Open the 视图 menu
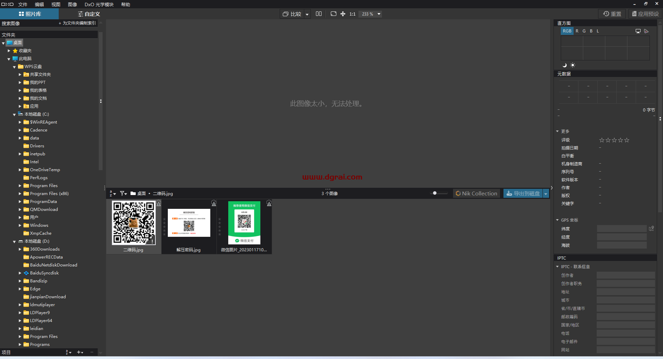 point(56,4)
